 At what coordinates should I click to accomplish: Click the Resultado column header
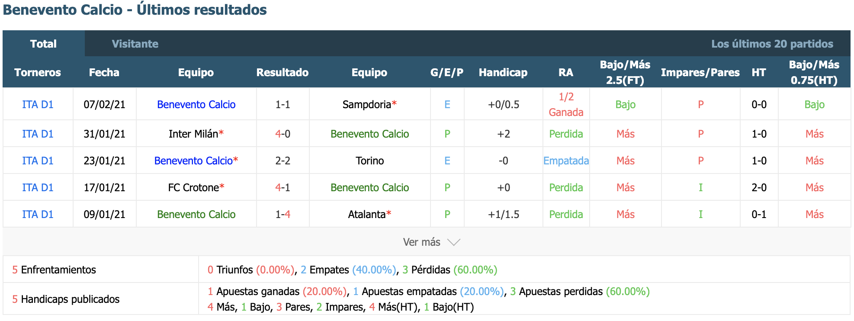[282, 72]
